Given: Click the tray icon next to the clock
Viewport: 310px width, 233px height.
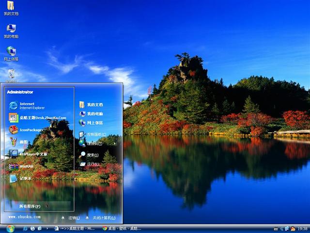Looking at the screenshot, I should (x=293, y=229).
